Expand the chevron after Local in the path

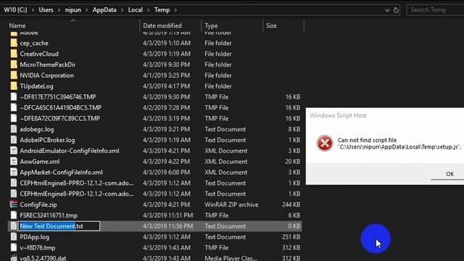[149, 10]
